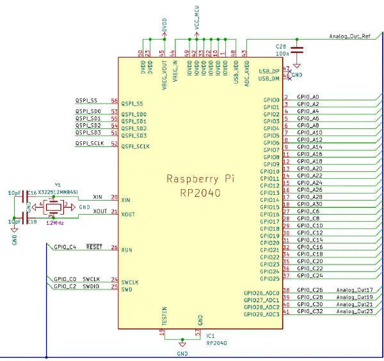Click the X322512MMB4SI part number
The width and height of the screenshot is (384, 361).
click(58, 192)
